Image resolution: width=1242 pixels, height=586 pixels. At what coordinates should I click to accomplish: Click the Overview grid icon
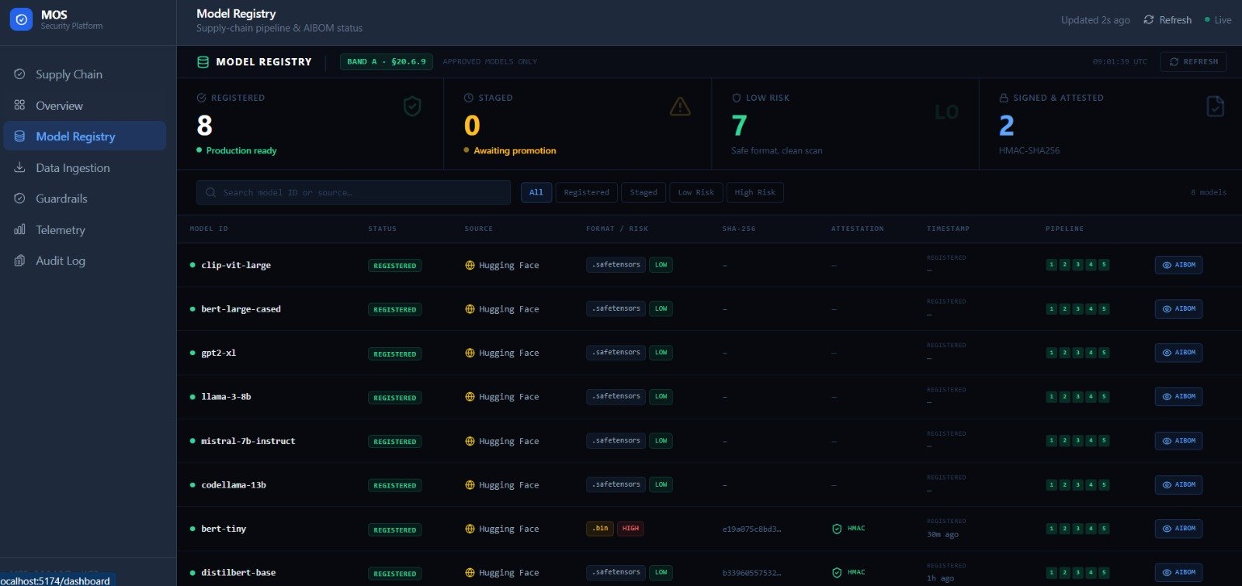click(x=19, y=105)
